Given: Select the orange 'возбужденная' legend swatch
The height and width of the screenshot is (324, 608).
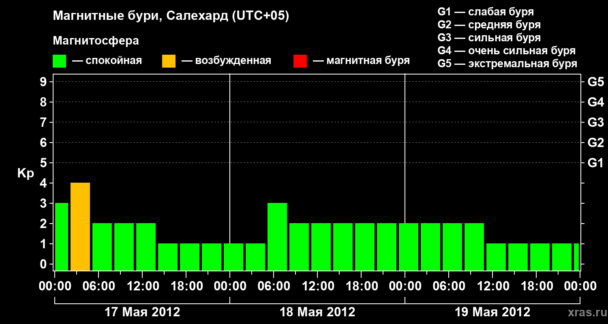Looking at the screenshot, I should pyautogui.click(x=169, y=61).
